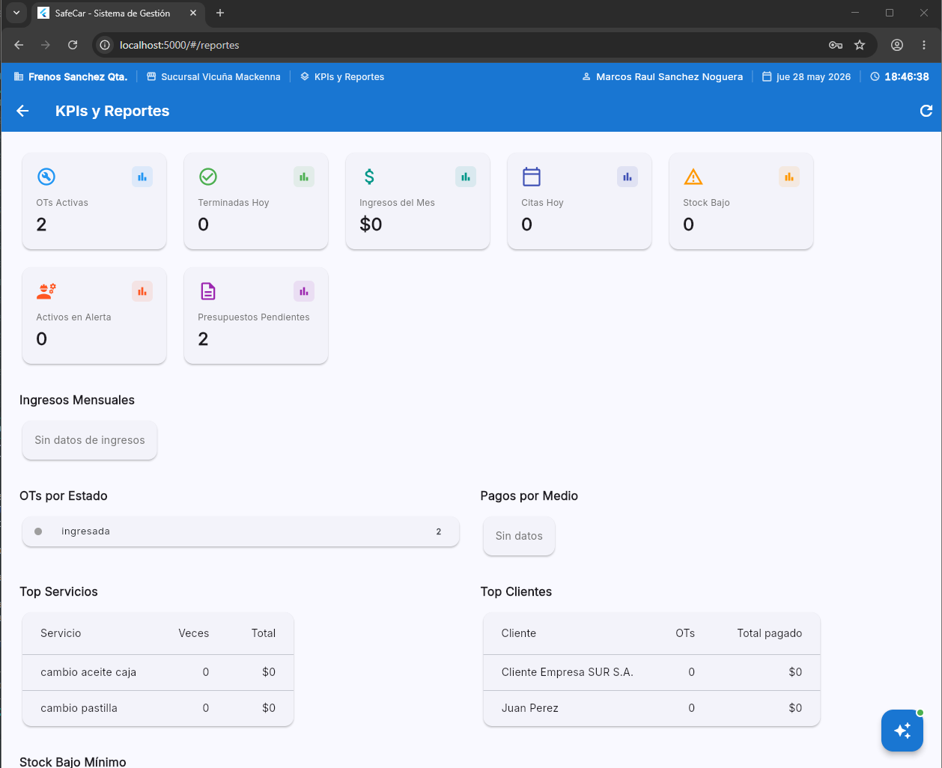Click the clock icon beside 18:46:38
Screen dimensions: 942x768
point(875,76)
